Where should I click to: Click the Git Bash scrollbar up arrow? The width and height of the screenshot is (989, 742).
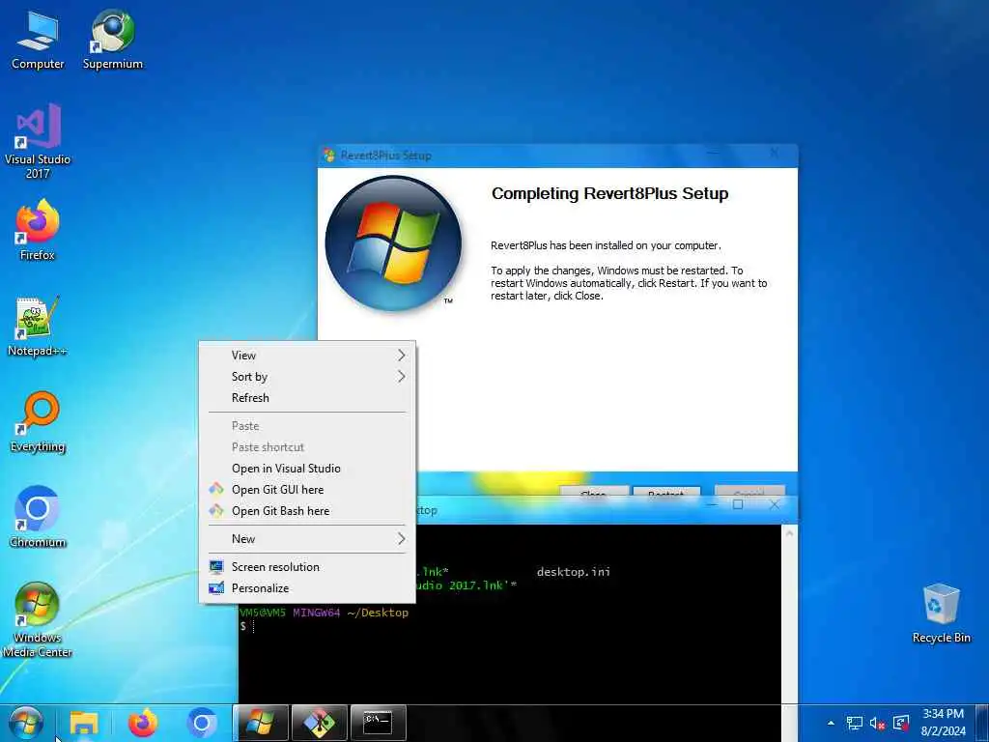(789, 532)
